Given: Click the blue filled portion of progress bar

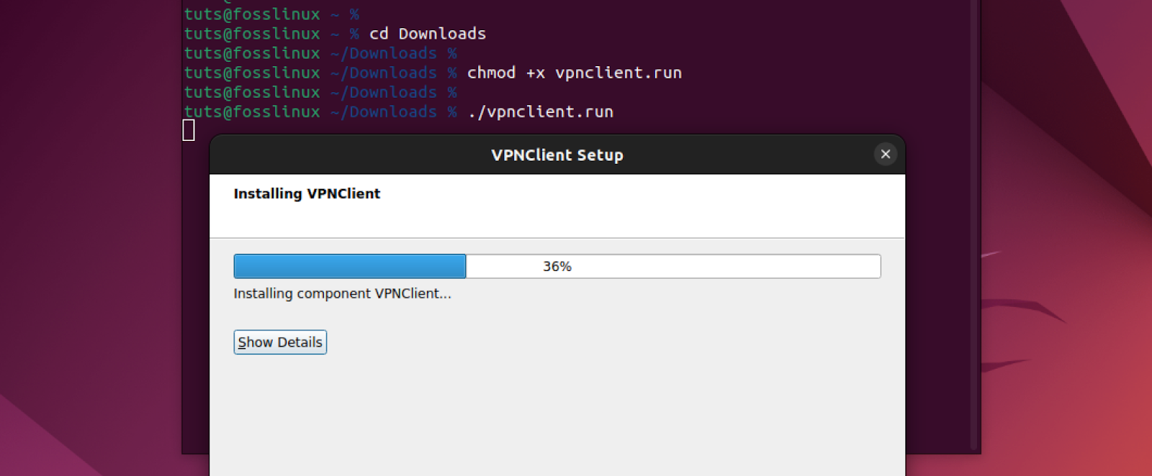Looking at the screenshot, I should click(x=350, y=266).
